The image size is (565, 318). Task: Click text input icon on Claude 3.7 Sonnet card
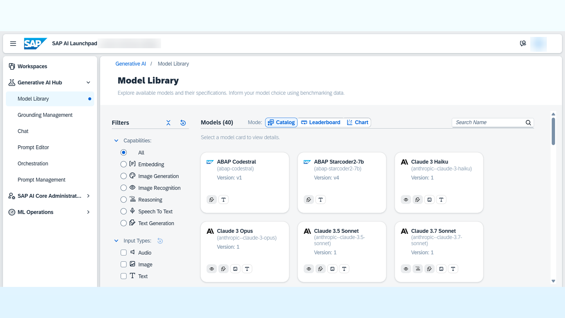(453, 269)
